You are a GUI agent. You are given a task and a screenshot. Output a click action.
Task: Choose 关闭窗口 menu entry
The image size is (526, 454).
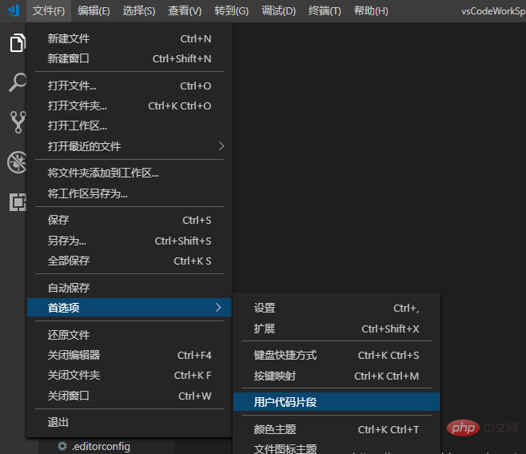130,396
